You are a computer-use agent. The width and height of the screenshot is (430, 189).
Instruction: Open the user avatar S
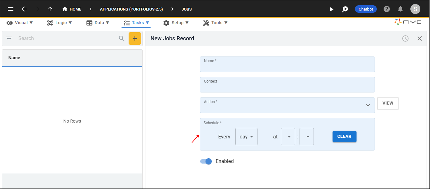415,9
